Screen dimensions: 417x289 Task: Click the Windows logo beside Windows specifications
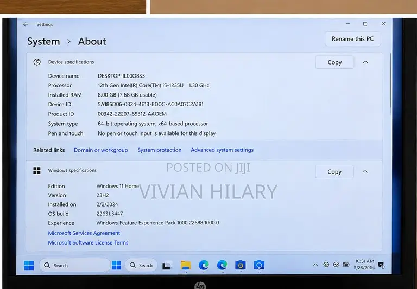point(37,171)
